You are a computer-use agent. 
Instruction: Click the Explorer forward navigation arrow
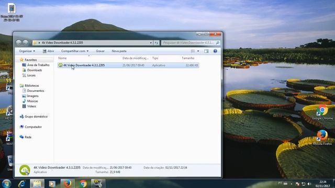26,43
